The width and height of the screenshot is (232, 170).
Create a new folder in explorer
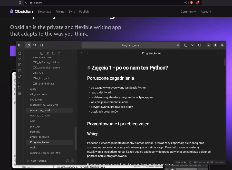click(x=47, y=53)
